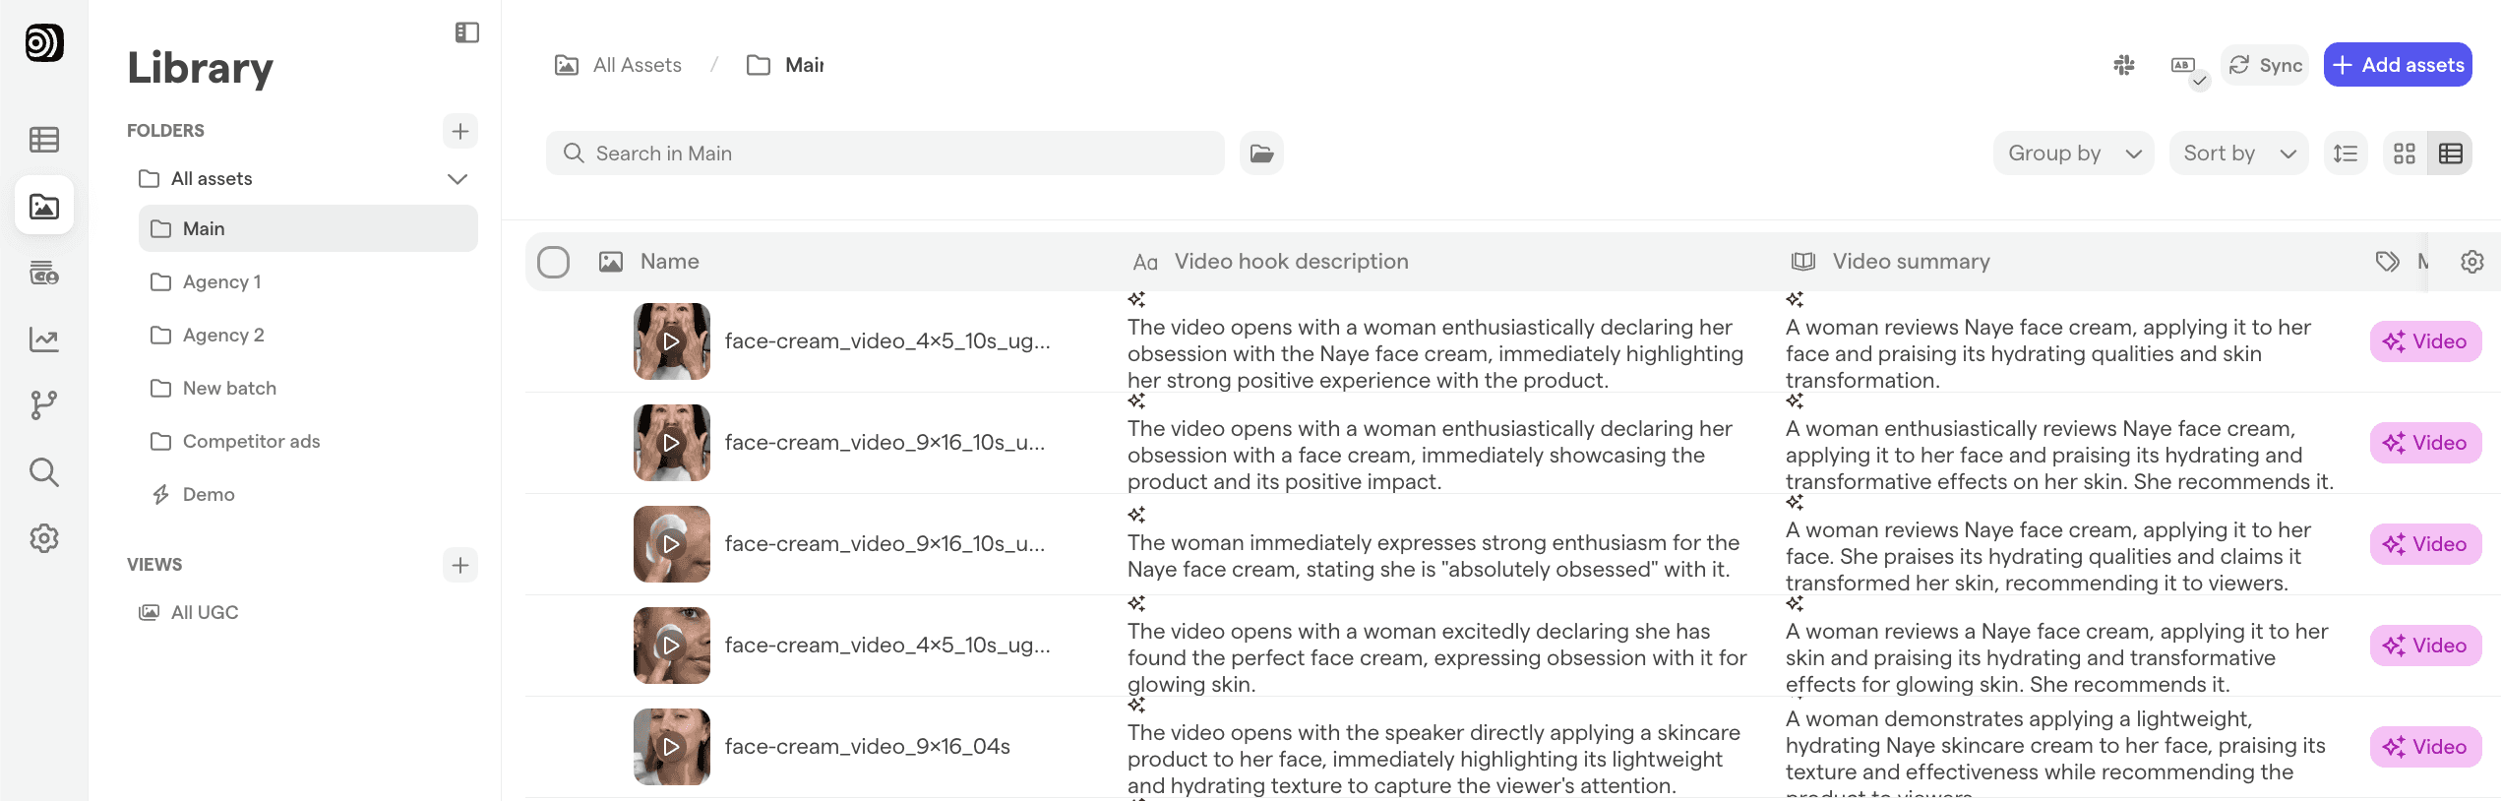Go to All Assets breadcrumb

click(x=619, y=65)
